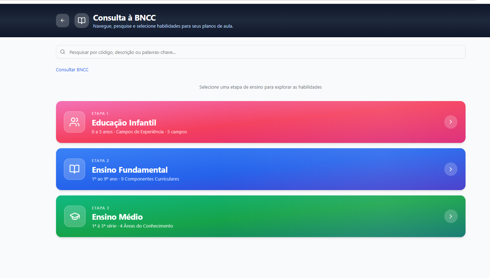
Task: Open Ensino Médio via its chevron arrow
Action: [x=451, y=216]
